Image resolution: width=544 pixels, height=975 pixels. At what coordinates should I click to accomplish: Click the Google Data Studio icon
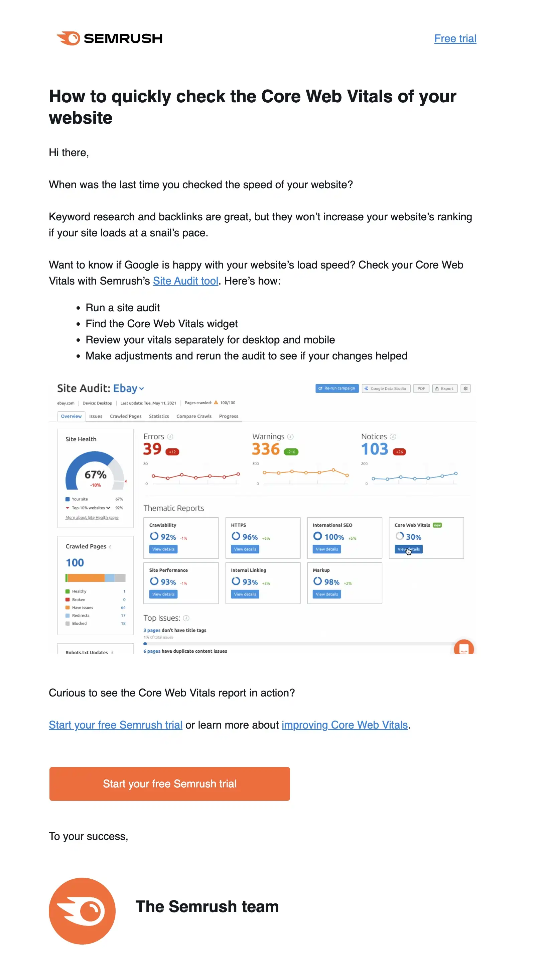(366, 388)
